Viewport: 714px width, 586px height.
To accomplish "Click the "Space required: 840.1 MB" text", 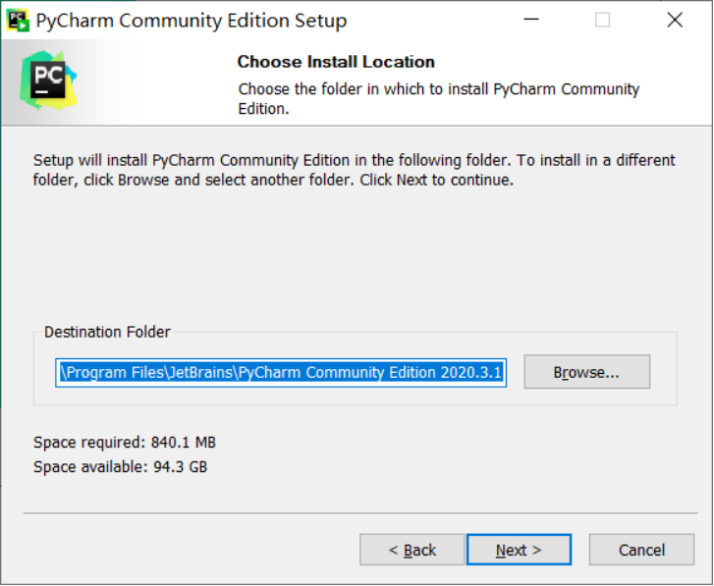I will pyautogui.click(x=124, y=443).
